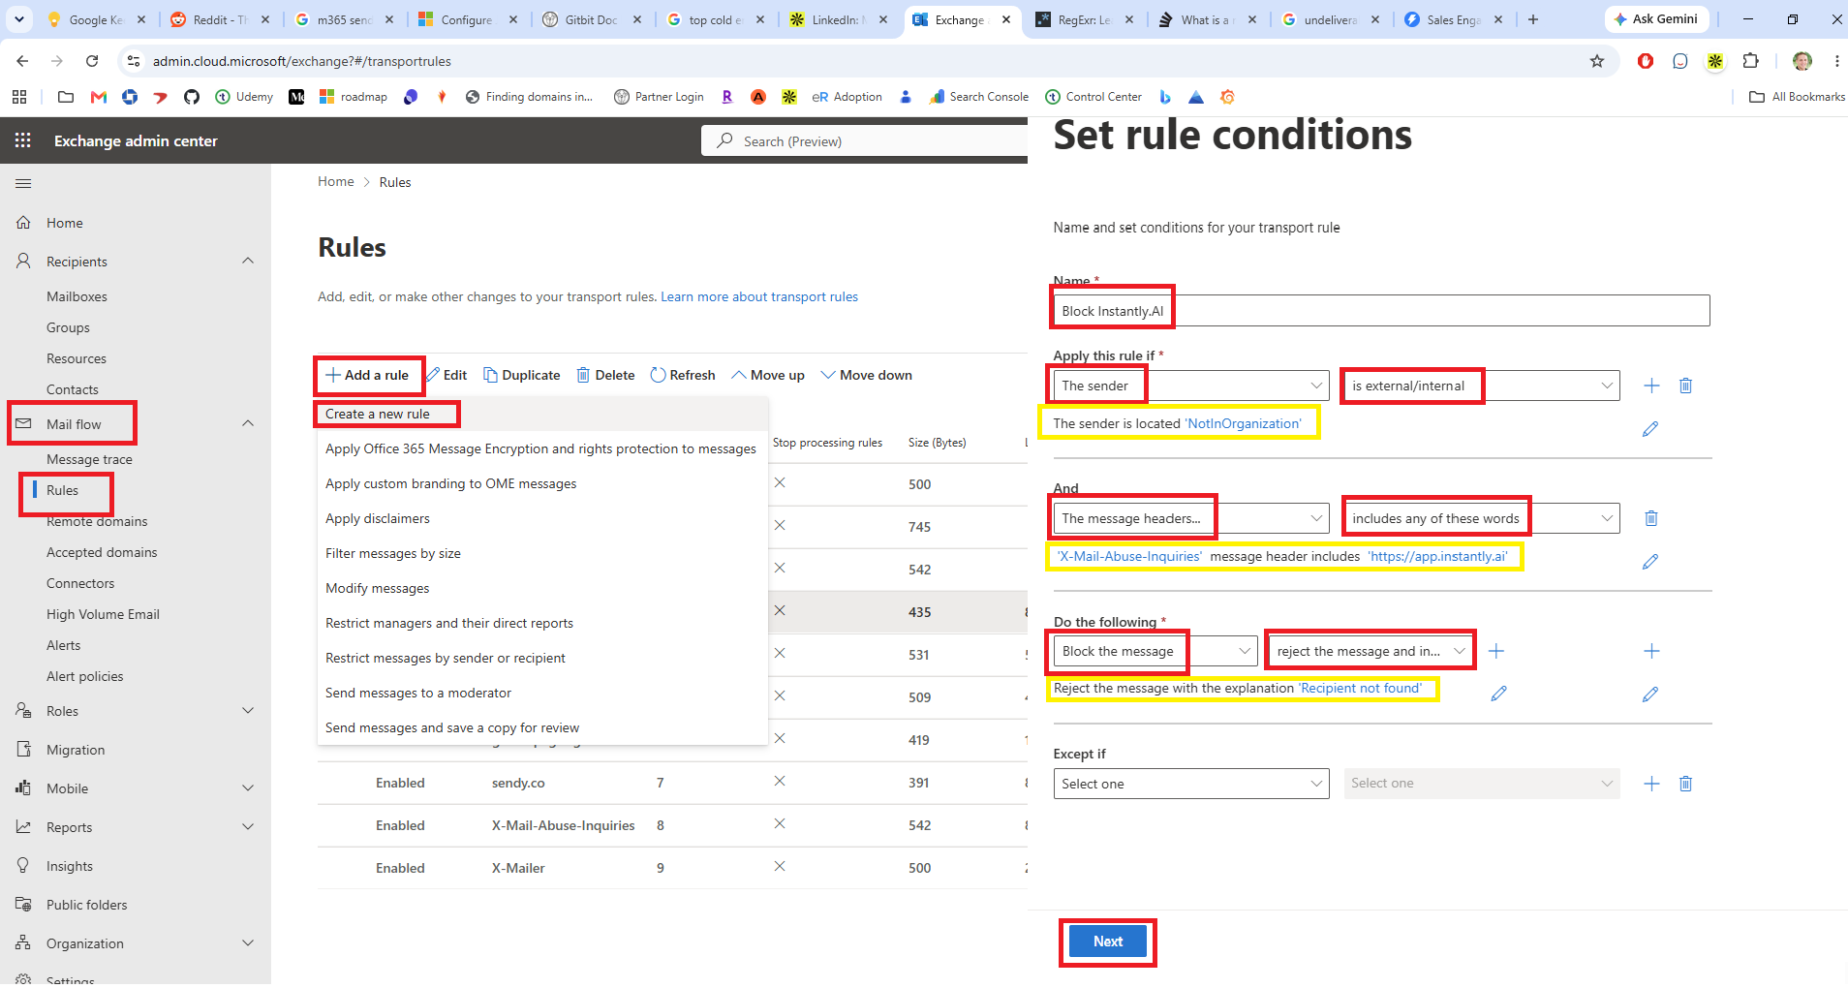This screenshot has height=988, width=1848.
Task: Open the 'Block the message' action dropdown
Action: [1155, 651]
